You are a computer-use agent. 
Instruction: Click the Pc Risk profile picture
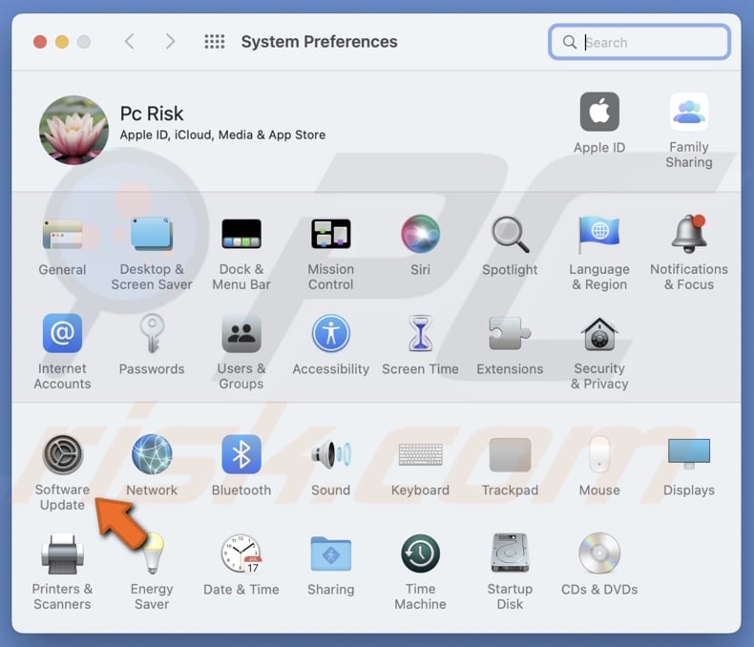pyautogui.click(x=73, y=130)
